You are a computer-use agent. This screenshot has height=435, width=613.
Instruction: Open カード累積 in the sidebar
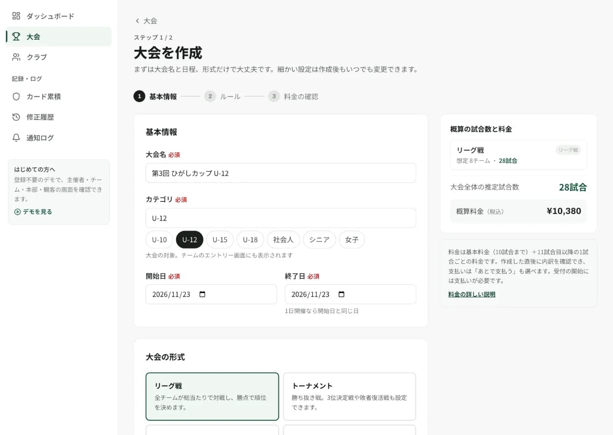pos(59,97)
